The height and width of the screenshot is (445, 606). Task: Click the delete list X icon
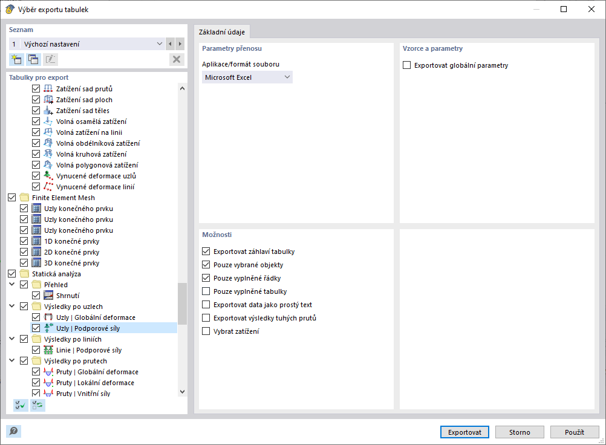pos(177,59)
